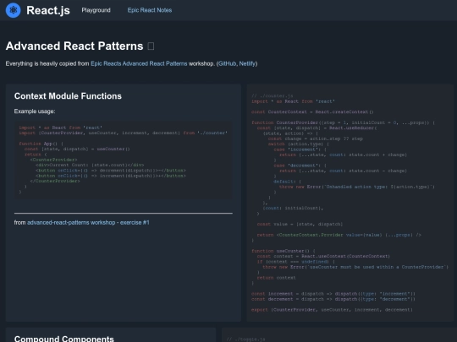This screenshot has width=457, height=342.
Task: Click the 'case 'decrement':' code line
Action: (300, 166)
